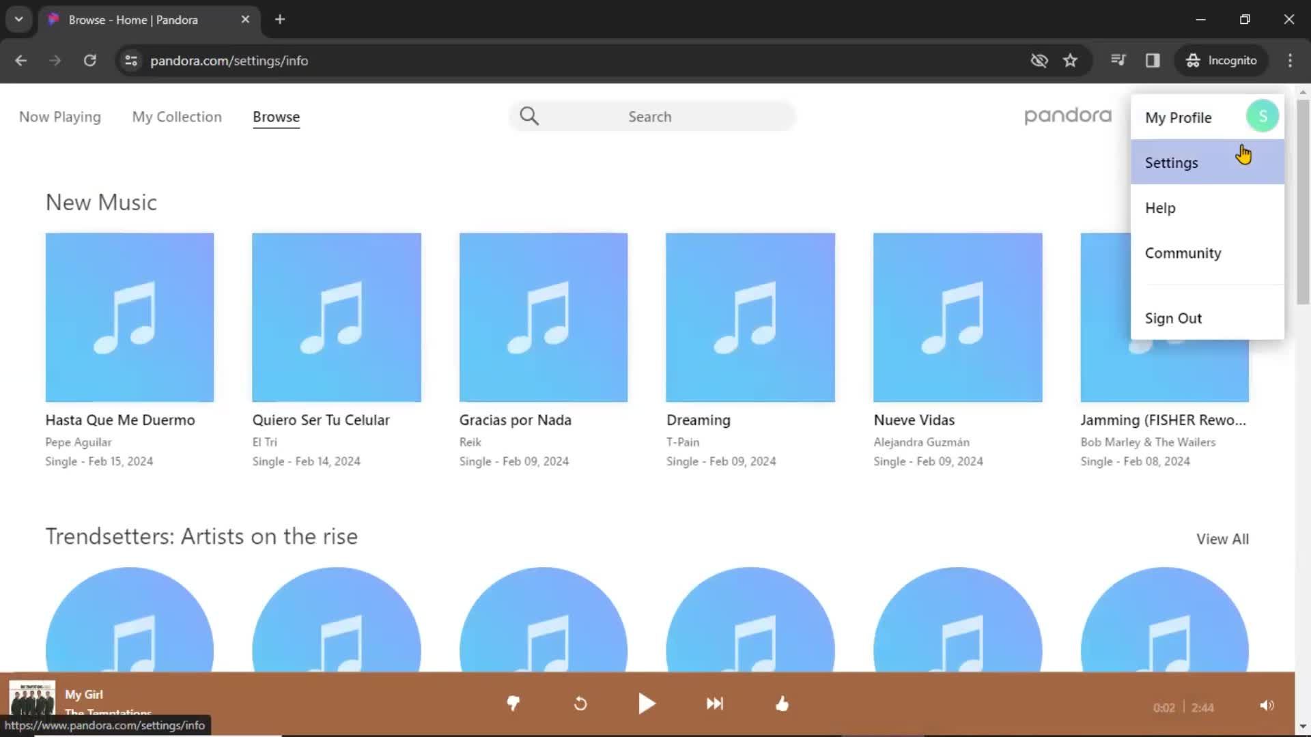The height and width of the screenshot is (737, 1311).
Task: Open Gracias por Nada album art
Action: click(544, 317)
